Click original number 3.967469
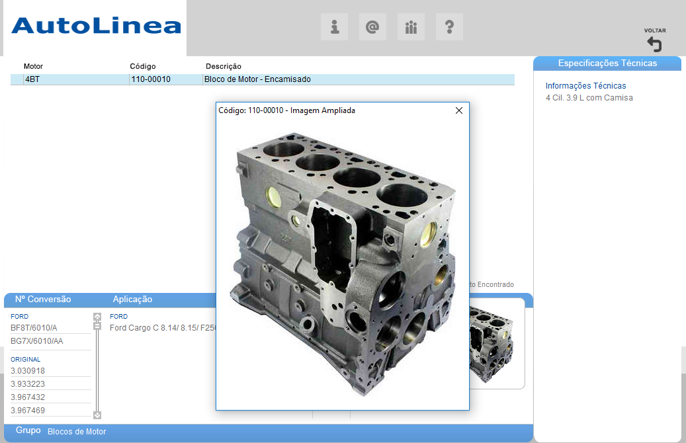The image size is (686, 443). coord(28,411)
